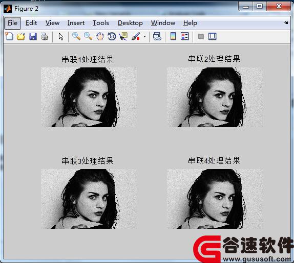Open the Insert menu
Image resolution: width=294 pixels, height=263 pixels.
[x=76, y=23]
